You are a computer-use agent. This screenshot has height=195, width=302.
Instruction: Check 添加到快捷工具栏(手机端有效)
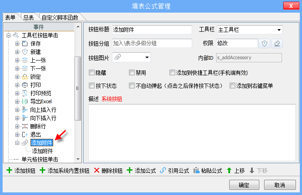click(x=172, y=73)
